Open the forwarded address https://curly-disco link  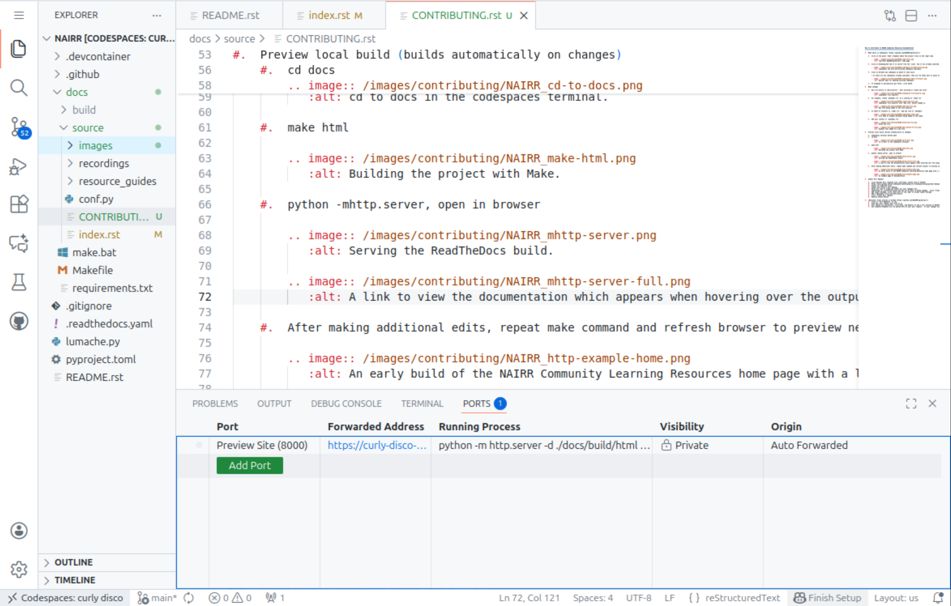[x=377, y=445]
